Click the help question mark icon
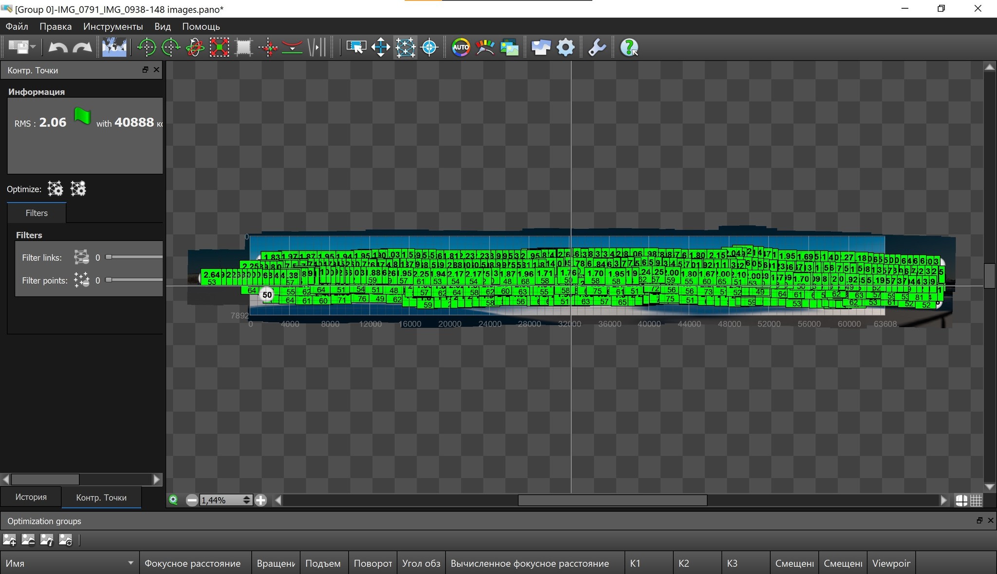Viewport: 997px width, 574px height. [629, 47]
